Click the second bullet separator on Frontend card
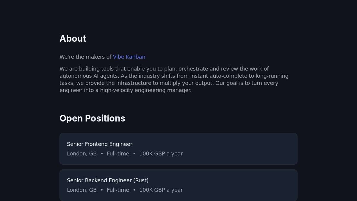This screenshot has width=357, height=201. click(x=134, y=154)
